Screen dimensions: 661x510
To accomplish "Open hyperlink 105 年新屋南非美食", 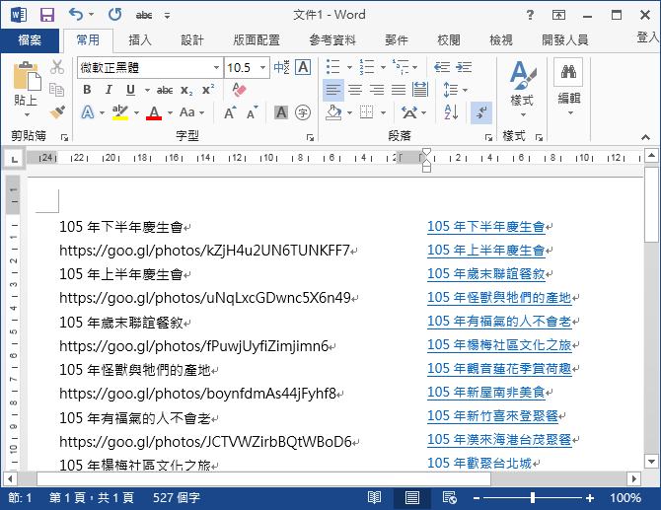I will (486, 392).
